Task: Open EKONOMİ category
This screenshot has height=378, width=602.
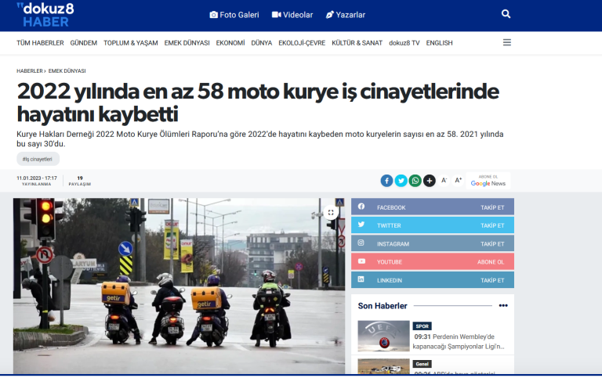Action: pos(230,43)
